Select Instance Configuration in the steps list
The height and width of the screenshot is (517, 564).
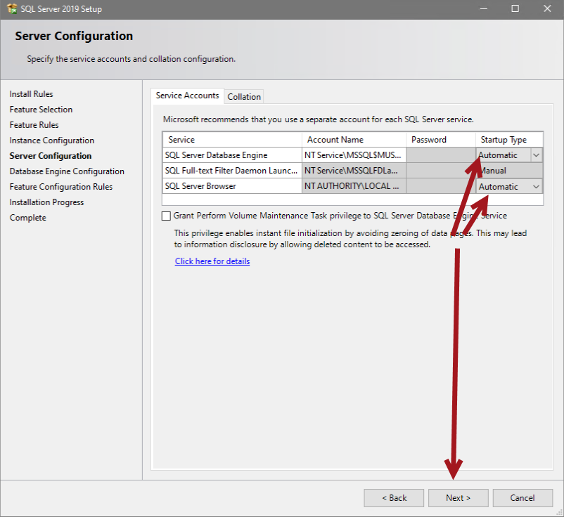coord(52,140)
